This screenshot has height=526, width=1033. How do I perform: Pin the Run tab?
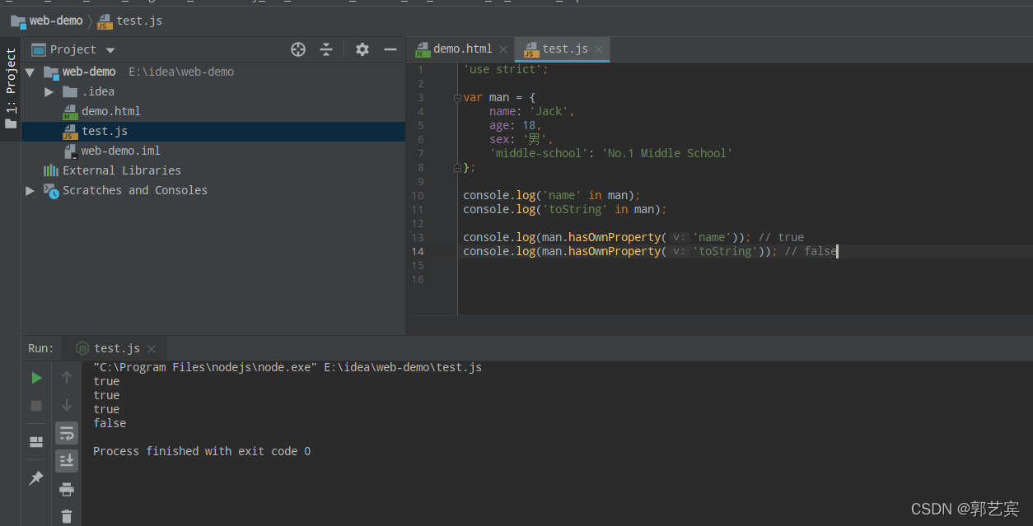36,478
